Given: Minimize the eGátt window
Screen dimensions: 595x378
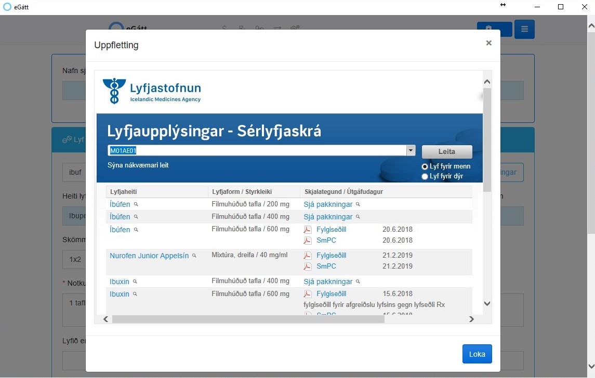Looking at the screenshot, I should tap(537, 7).
